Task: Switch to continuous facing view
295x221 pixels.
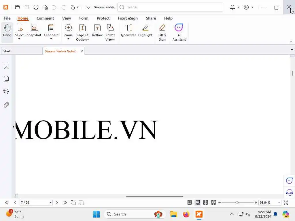Action: pyautogui.click(x=213, y=203)
